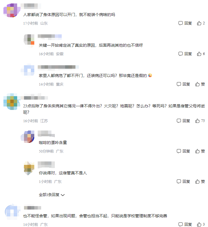This screenshot has width=208, height=227.
Task: Like the reply '你说得对，这宿管真不是人'
Action: coord(200,181)
